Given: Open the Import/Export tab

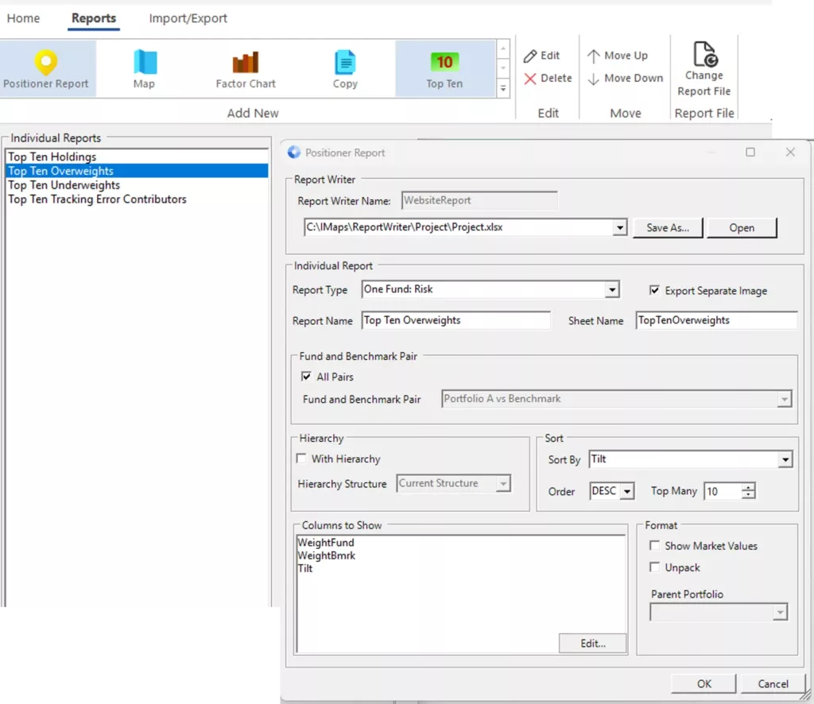Looking at the screenshot, I should (x=188, y=18).
